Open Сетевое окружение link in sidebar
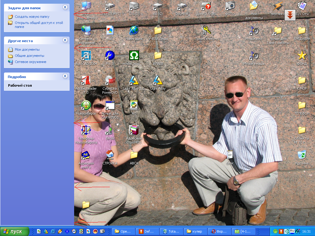Viewport: 315px width, 236px height. [x=30, y=62]
